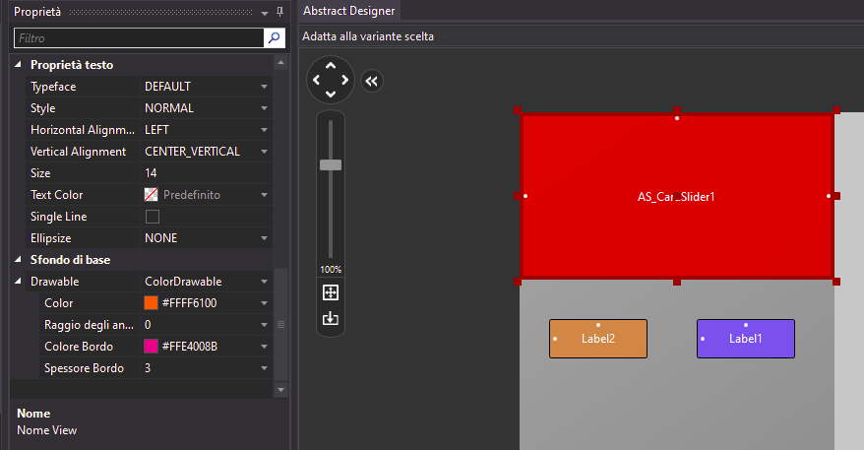The height and width of the screenshot is (450, 864).
Task: Open the Typeface dropdown
Action: click(x=264, y=87)
